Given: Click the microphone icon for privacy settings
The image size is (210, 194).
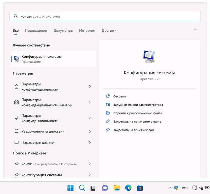Looking at the screenshot, I should pos(17,118).
